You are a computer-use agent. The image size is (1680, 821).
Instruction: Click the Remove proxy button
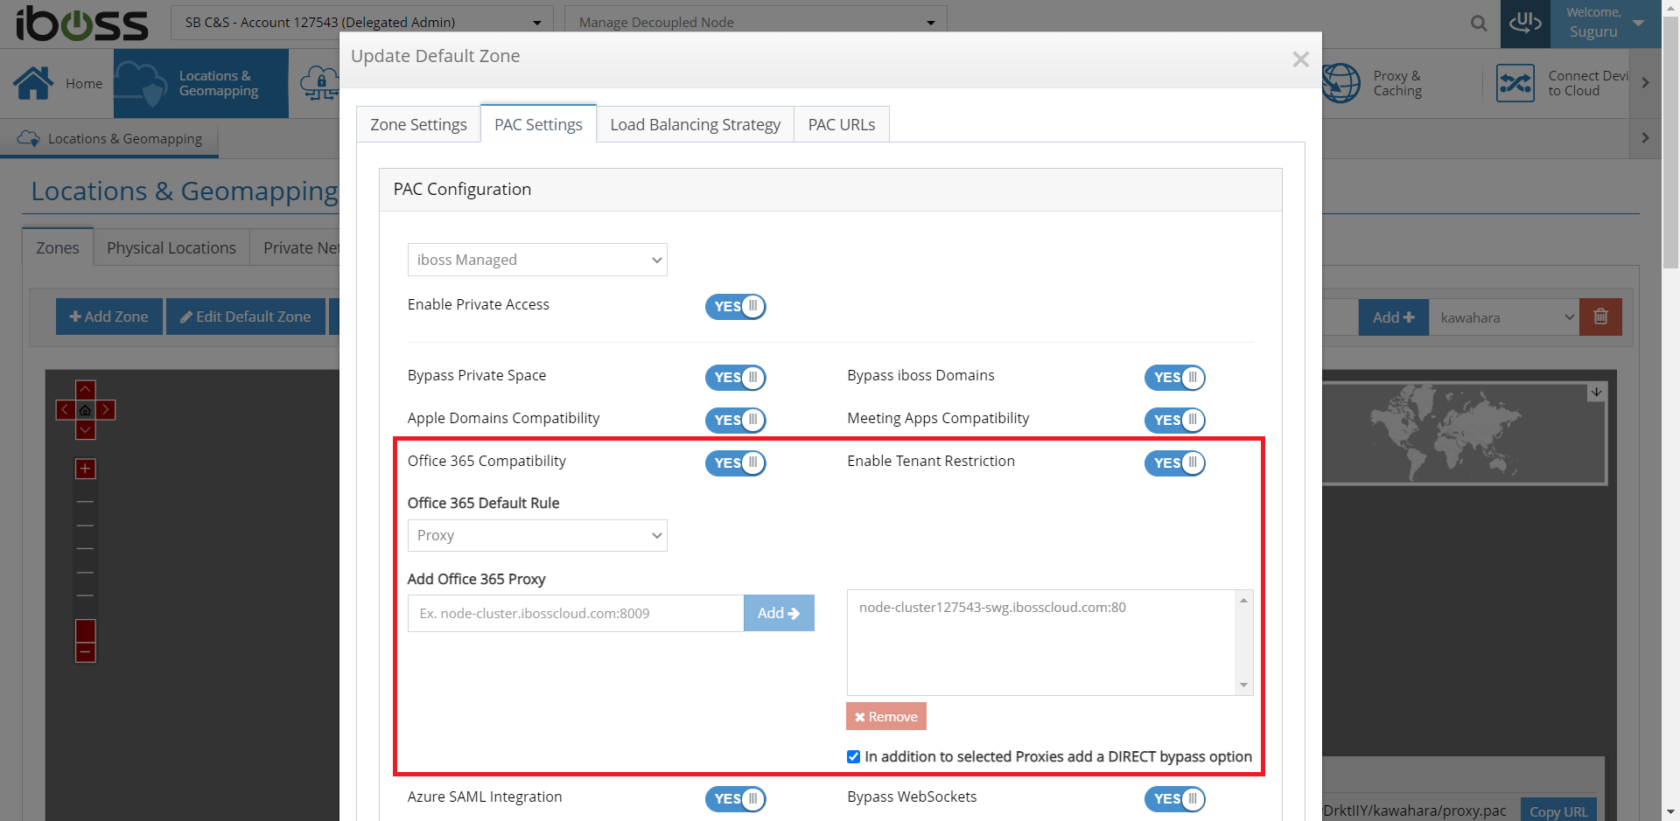(x=886, y=716)
